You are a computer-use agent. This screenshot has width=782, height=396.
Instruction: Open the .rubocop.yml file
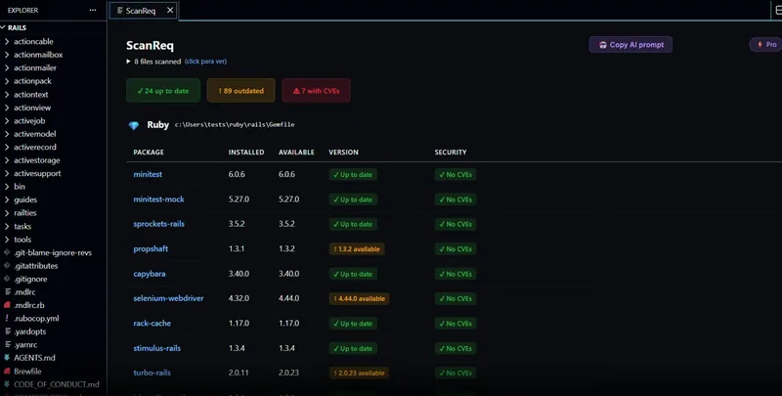36,318
